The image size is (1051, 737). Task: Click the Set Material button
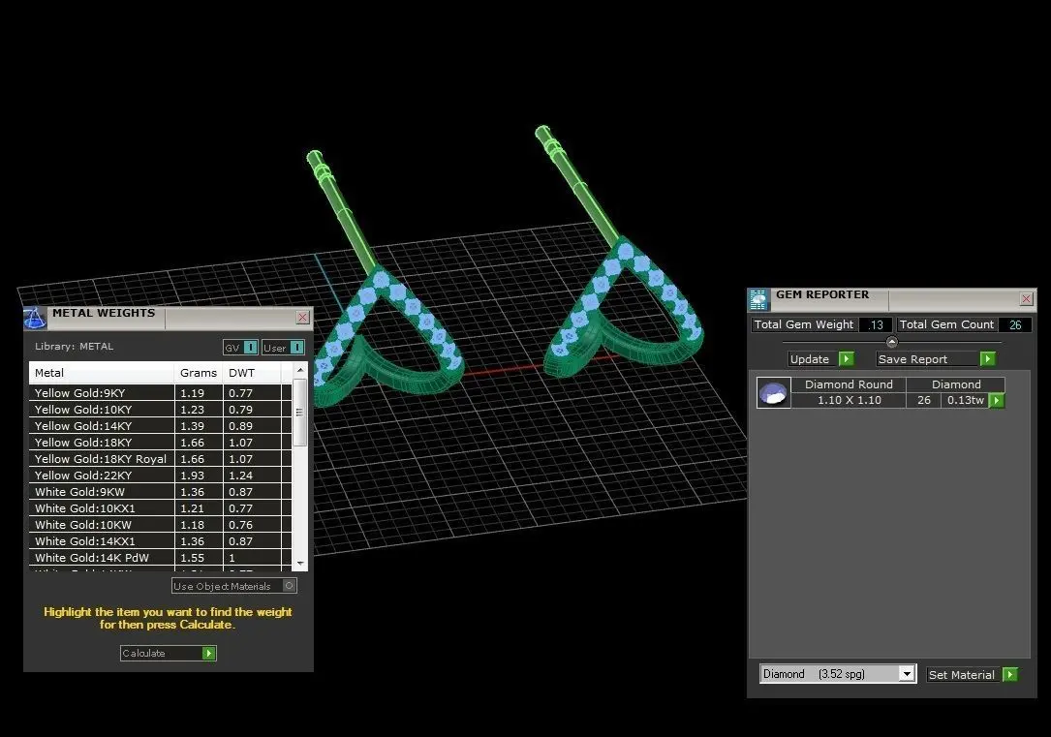[x=972, y=675]
